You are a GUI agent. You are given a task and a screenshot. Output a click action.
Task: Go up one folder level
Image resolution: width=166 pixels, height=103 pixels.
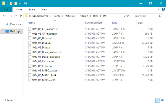(x=21, y=16)
